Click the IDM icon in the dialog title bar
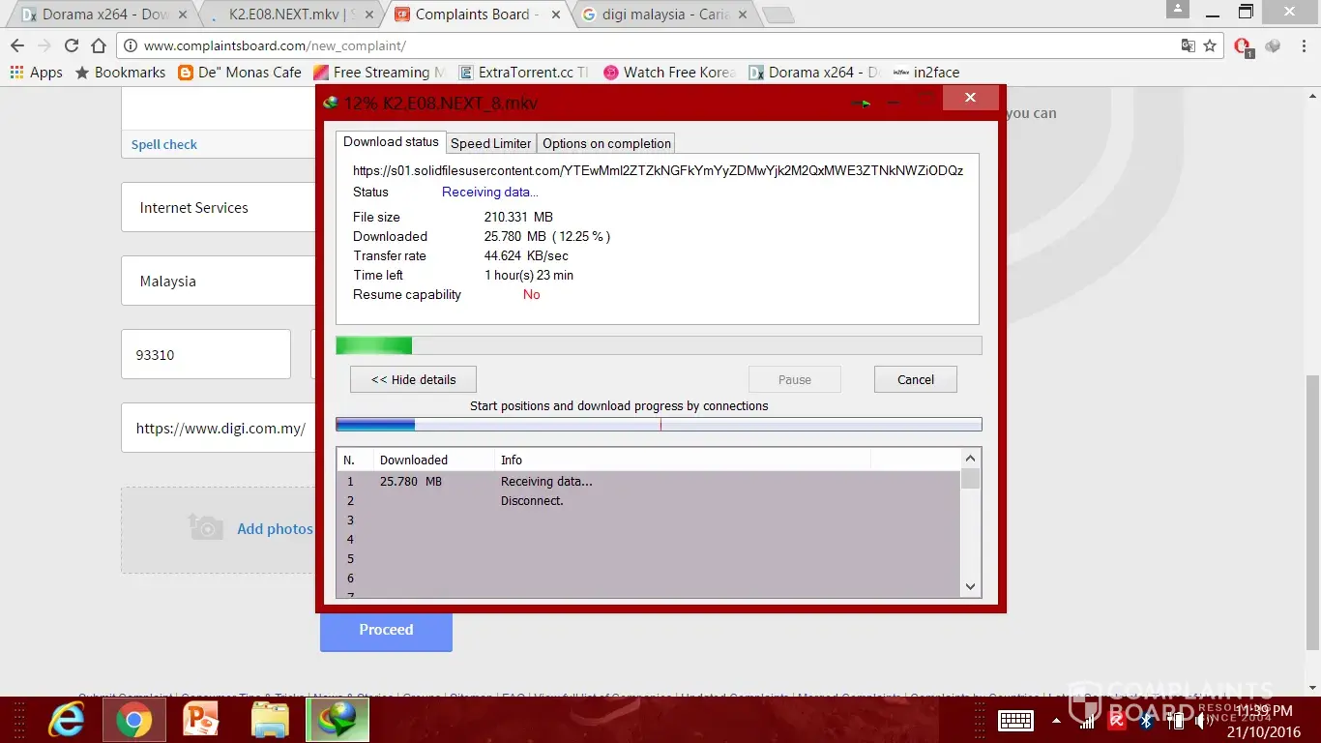This screenshot has height=743, width=1321. (332, 103)
